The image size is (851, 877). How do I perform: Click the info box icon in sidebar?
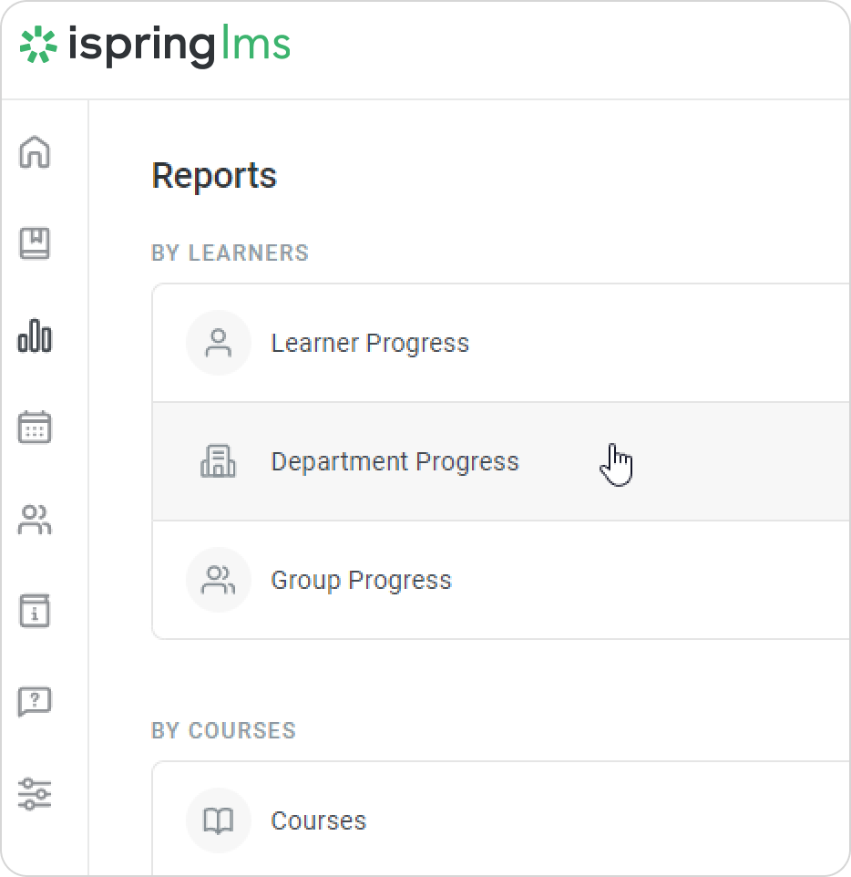click(x=35, y=611)
